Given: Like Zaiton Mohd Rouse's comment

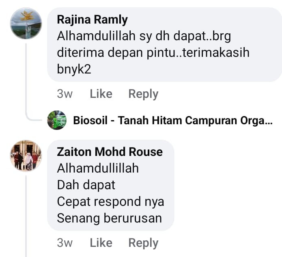Looking at the screenshot, I should tap(101, 243).
